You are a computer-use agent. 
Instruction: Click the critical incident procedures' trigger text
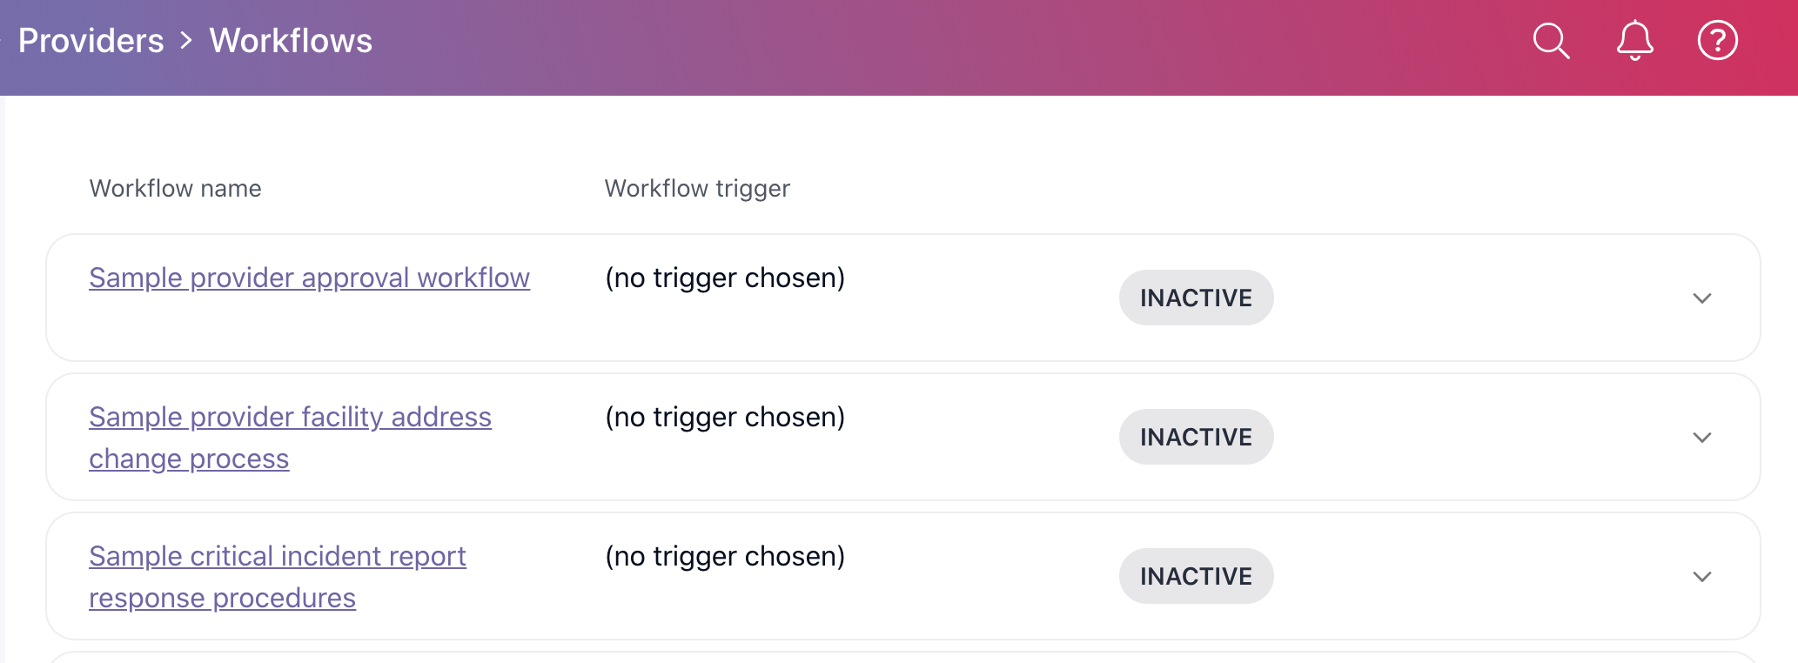[725, 556]
